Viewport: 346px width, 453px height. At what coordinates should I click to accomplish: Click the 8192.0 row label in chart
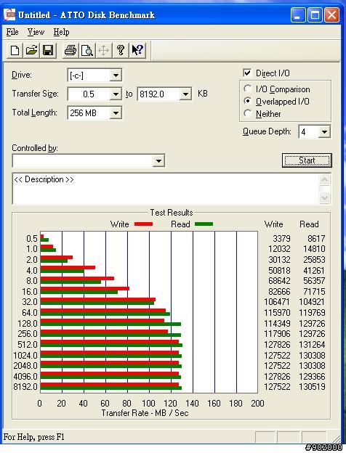pos(25,386)
